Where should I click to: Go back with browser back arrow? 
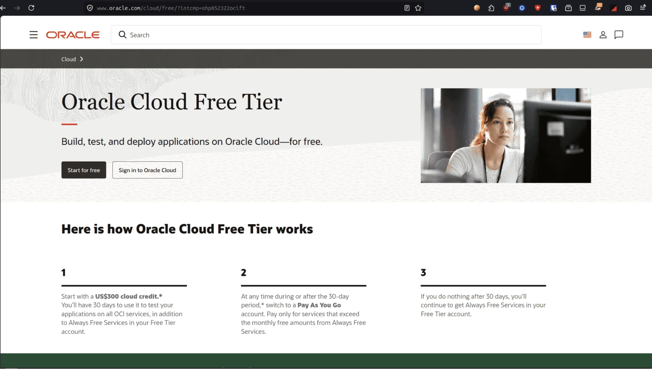[x=3, y=8]
